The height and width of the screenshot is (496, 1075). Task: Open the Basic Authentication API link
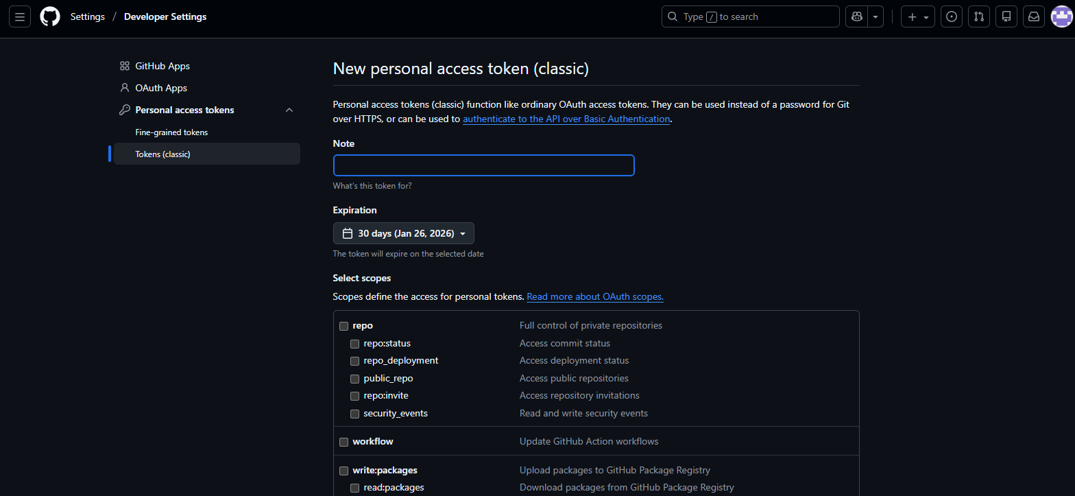tap(566, 119)
